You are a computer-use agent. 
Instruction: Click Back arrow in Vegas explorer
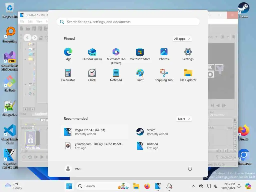27,38
